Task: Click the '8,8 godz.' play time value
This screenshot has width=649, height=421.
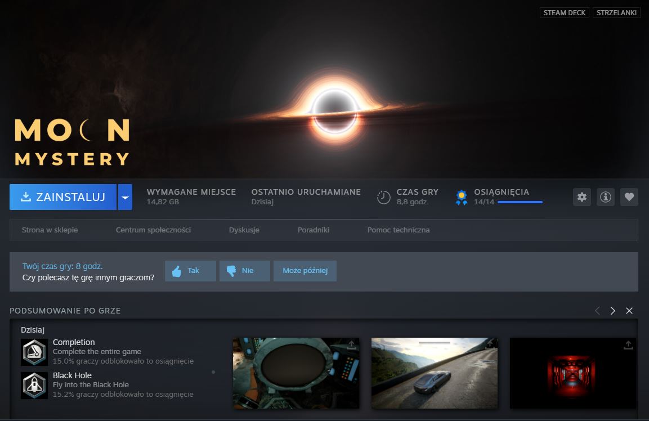Action: pyautogui.click(x=412, y=202)
